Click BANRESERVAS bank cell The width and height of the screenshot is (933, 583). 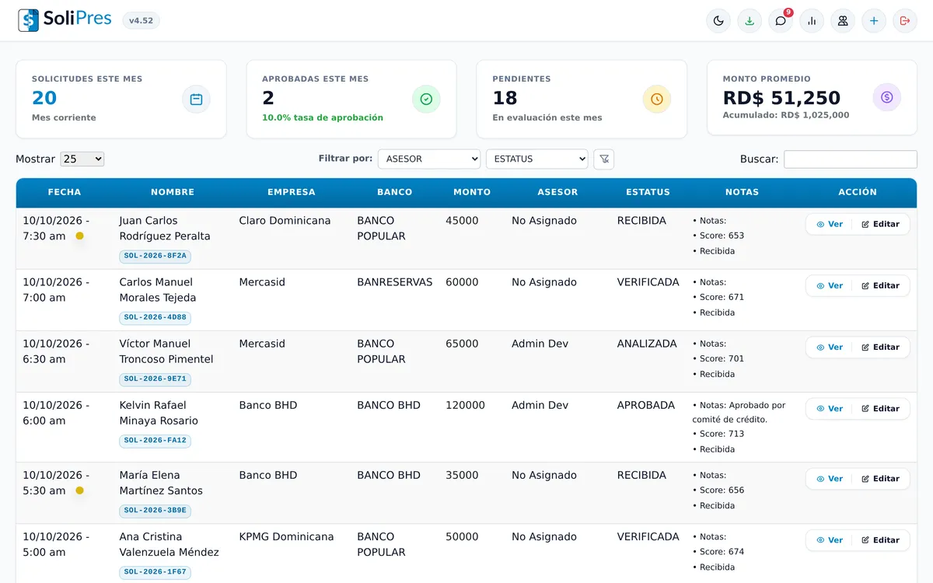tap(395, 282)
